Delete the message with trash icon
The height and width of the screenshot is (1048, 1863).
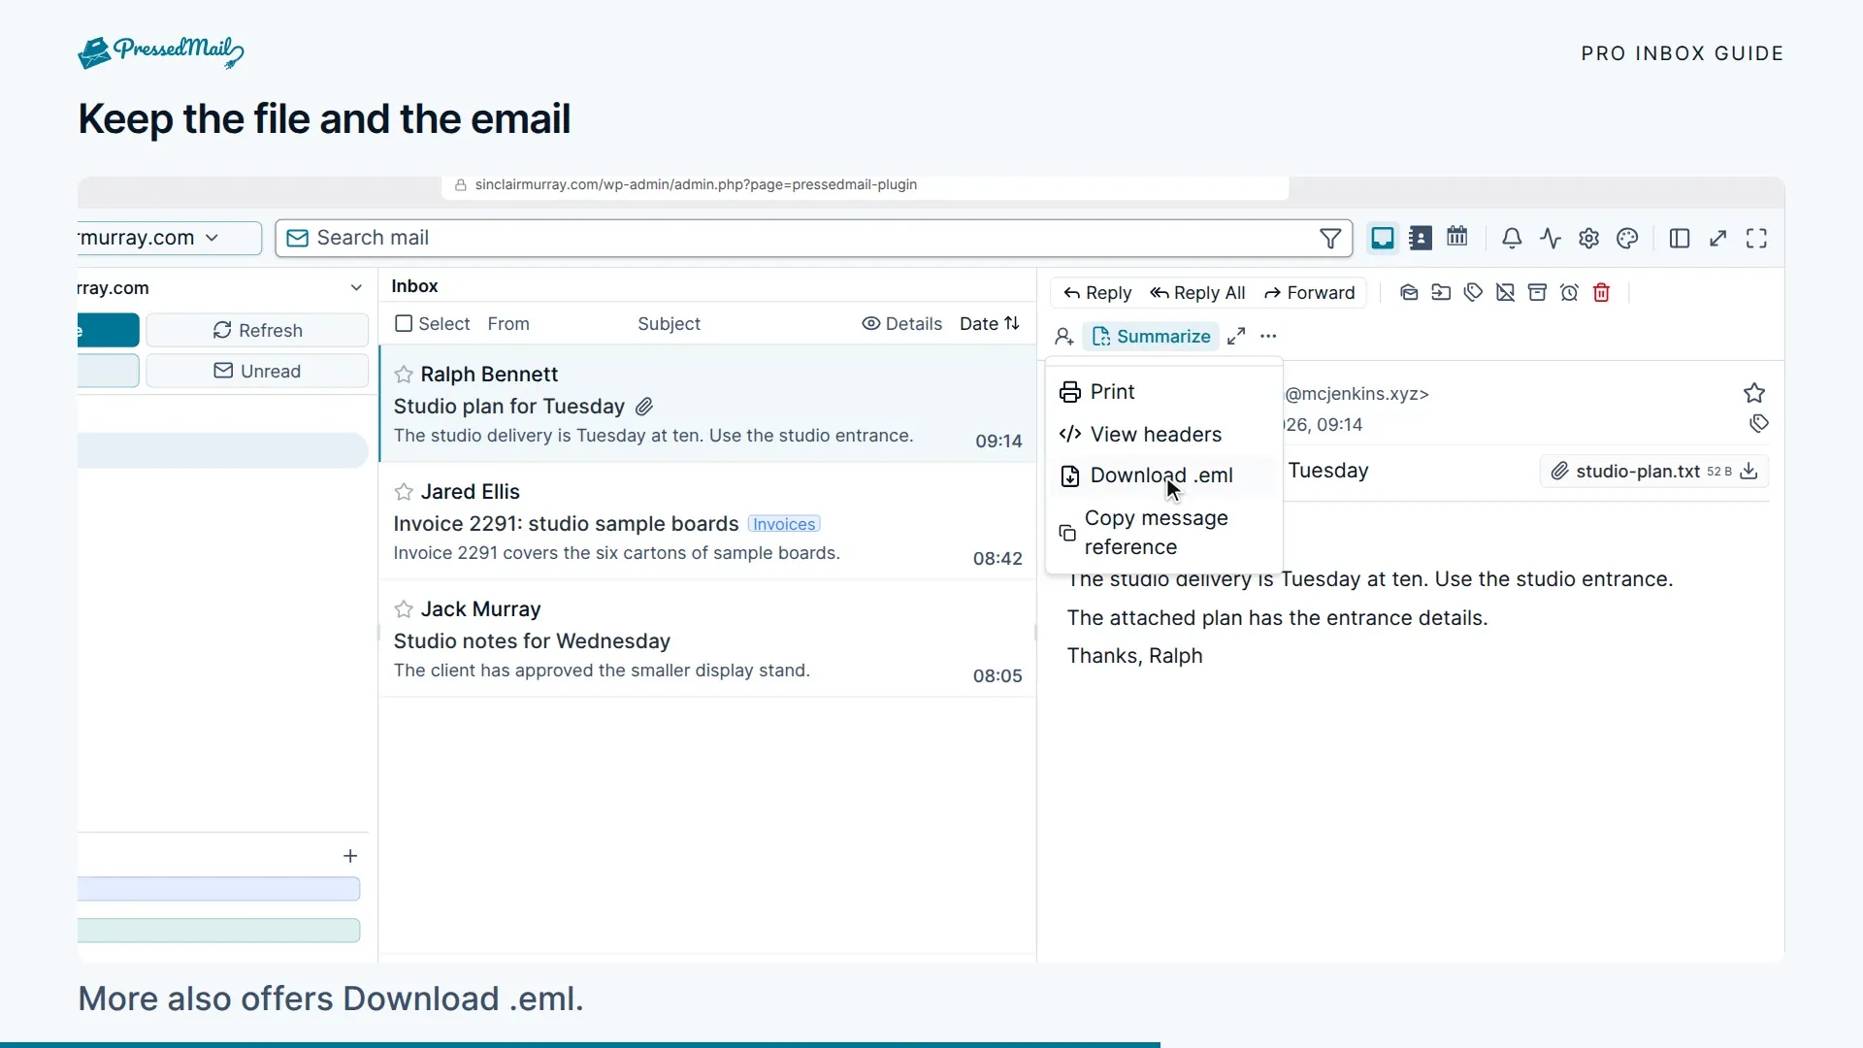1601,293
